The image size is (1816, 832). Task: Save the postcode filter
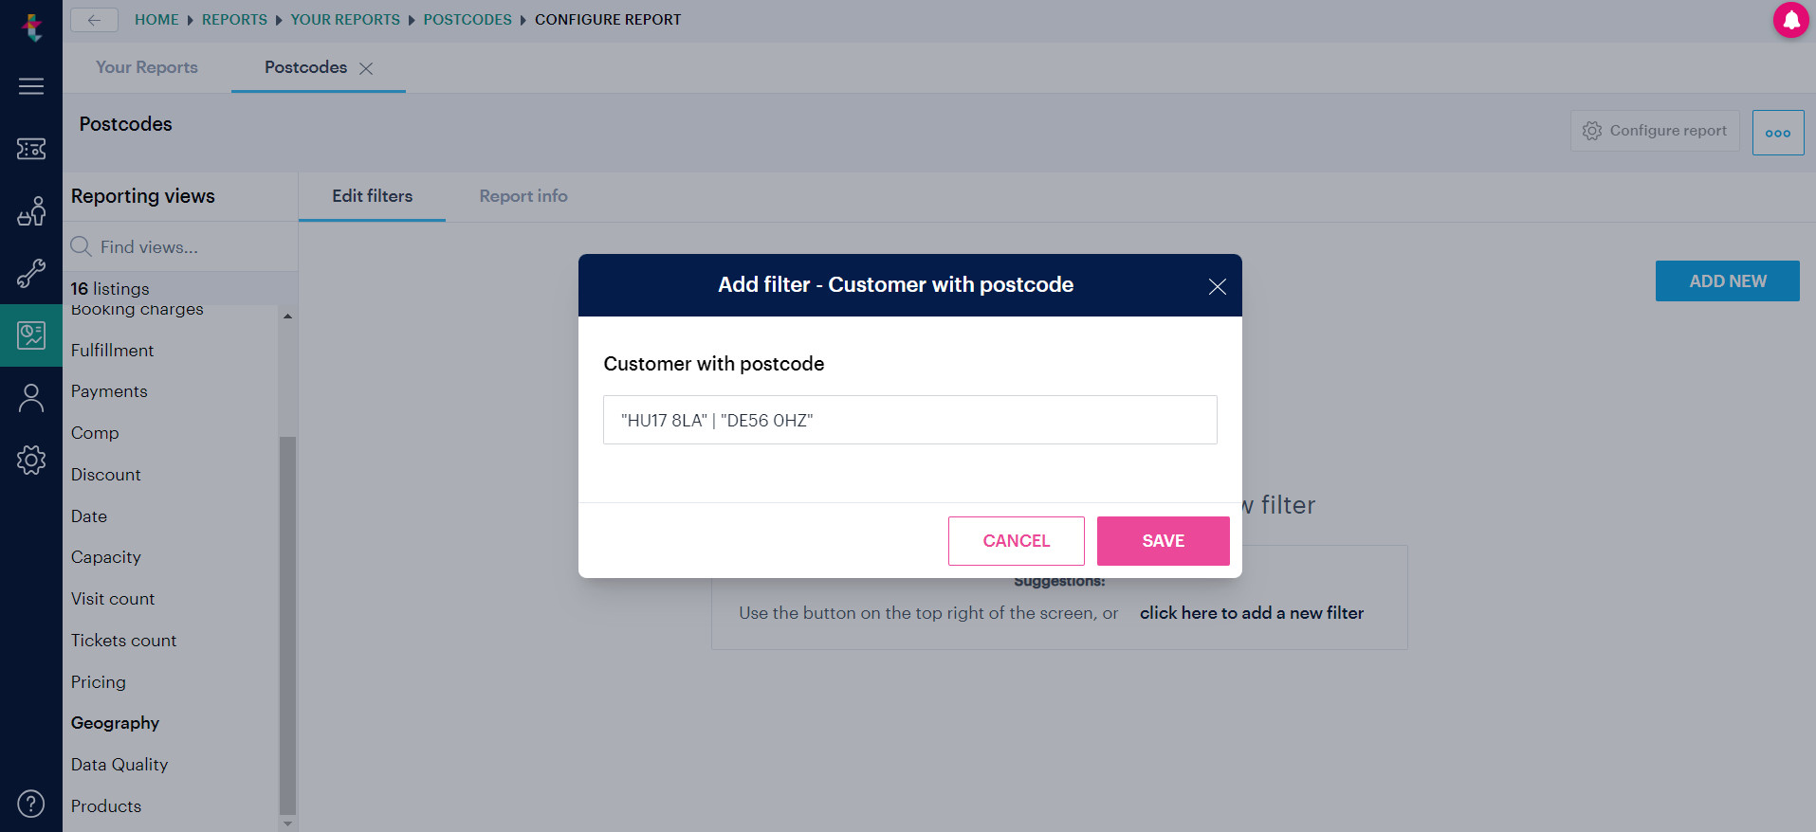pos(1164,541)
